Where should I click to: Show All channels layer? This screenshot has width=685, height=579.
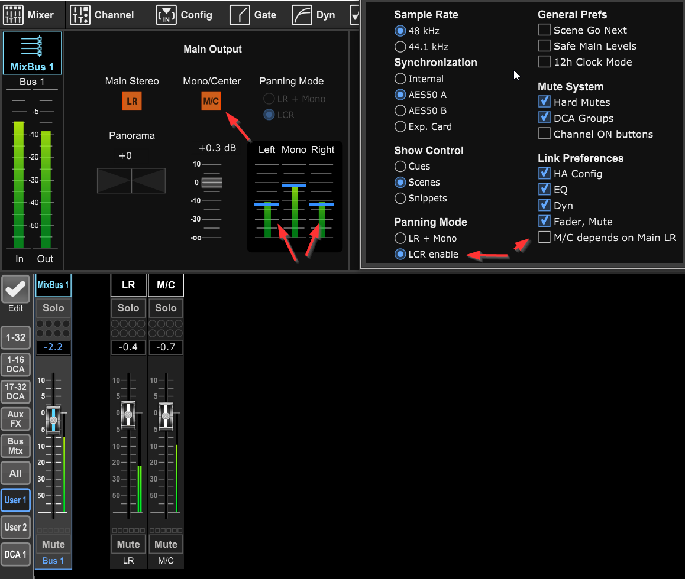[16, 473]
